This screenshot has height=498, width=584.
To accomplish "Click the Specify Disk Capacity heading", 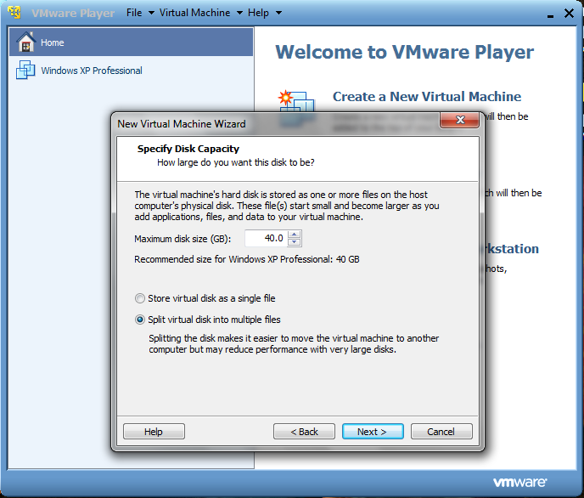I will click(x=188, y=149).
